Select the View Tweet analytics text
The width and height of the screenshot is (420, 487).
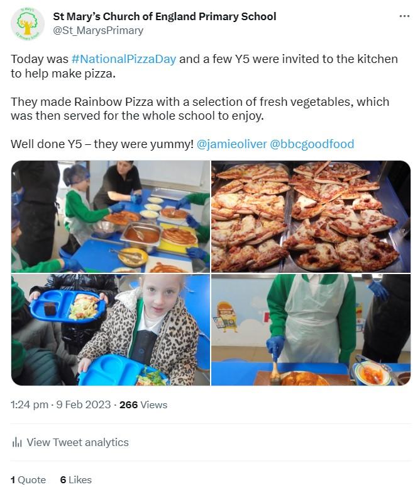coord(77,442)
